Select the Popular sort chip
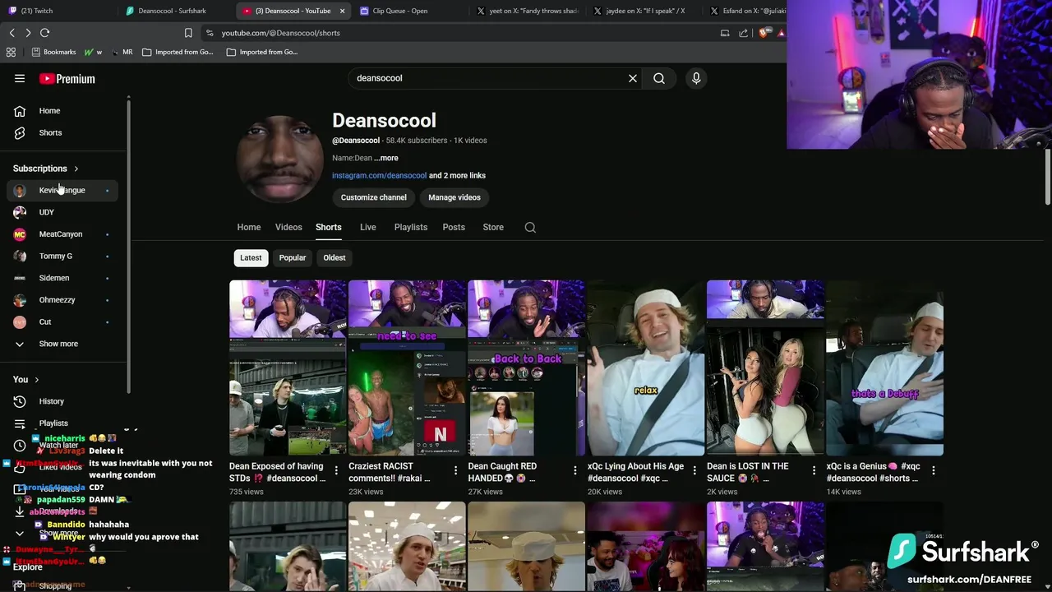This screenshot has width=1052, height=592. [292, 257]
